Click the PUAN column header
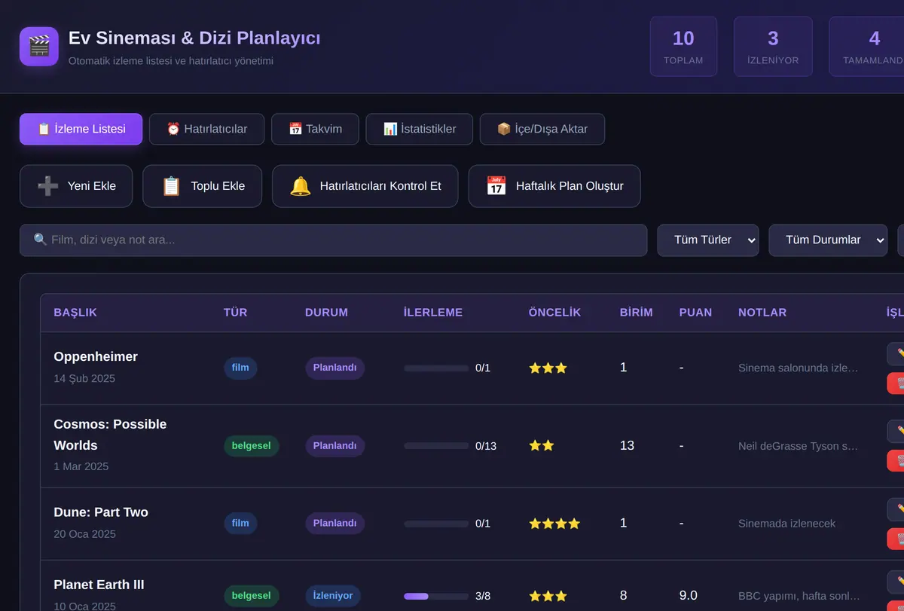 tap(695, 313)
